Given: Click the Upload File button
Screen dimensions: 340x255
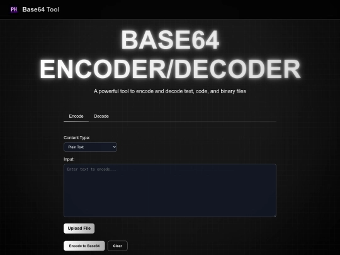Looking at the screenshot, I should [79, 229].
